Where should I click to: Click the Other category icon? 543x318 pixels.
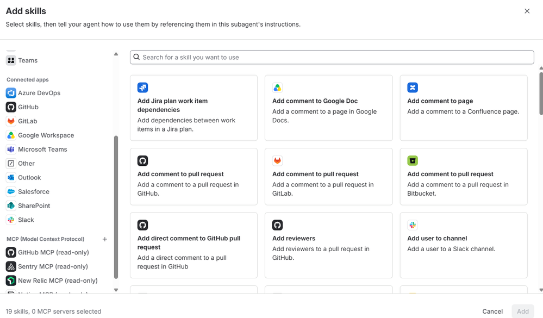[11, 164]
